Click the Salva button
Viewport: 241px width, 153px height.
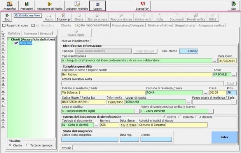coord(224,137)
